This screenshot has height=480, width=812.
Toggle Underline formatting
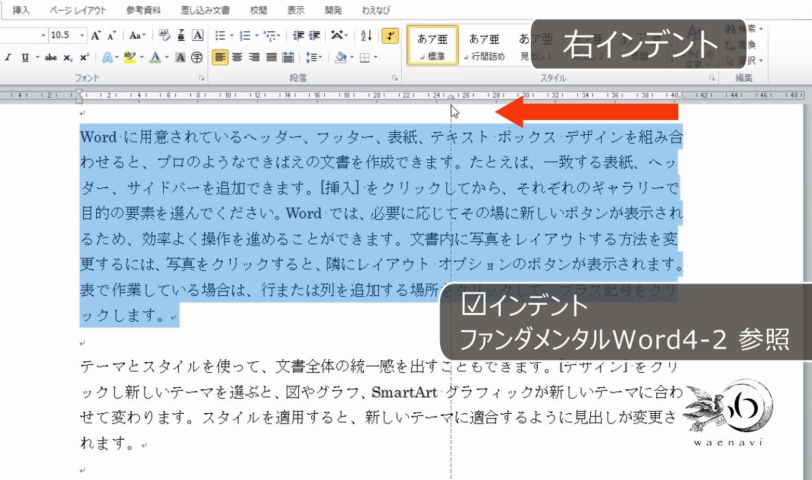tap(25, 57)
